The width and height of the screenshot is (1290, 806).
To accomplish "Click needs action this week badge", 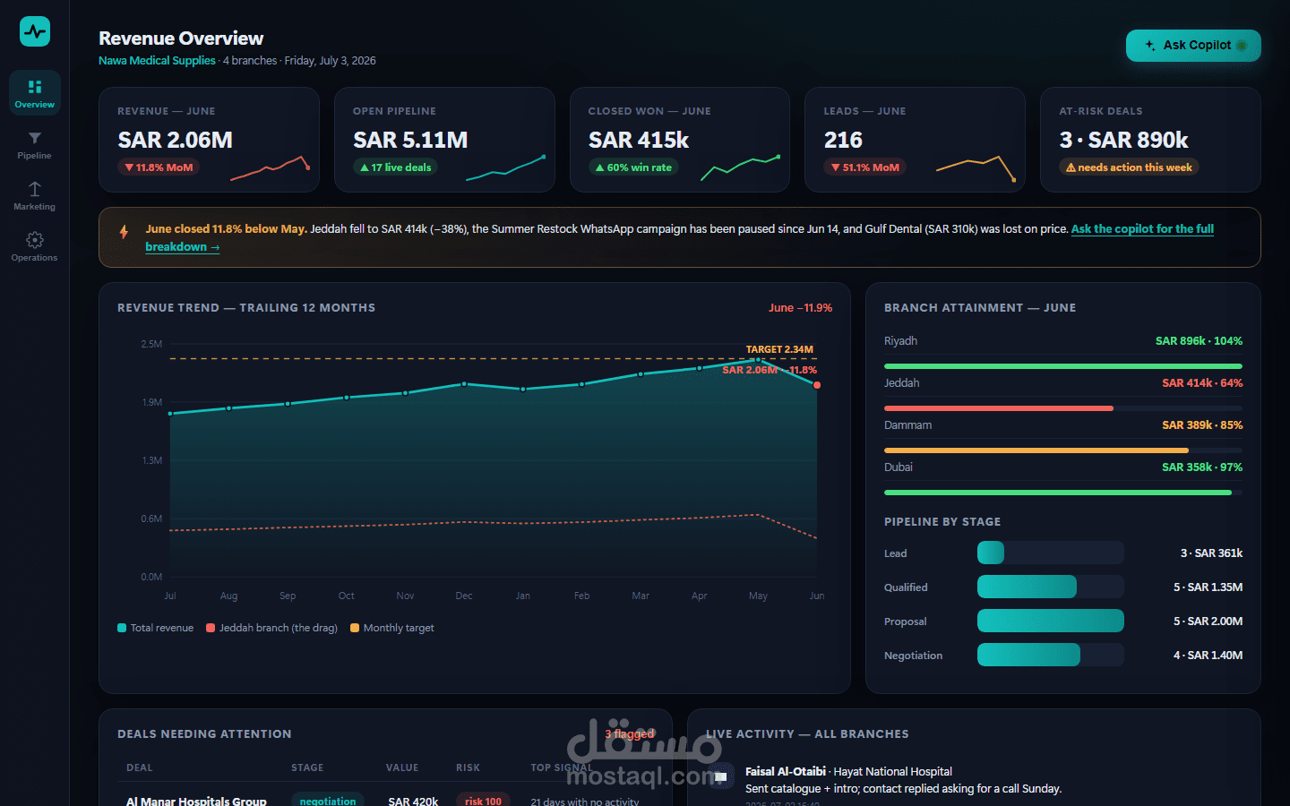I will 1129,167.
